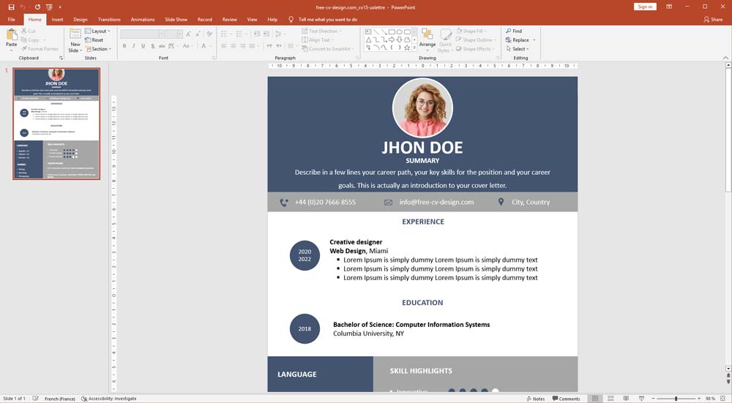
Task: Clear all formatting icon
Action: coord(209,34)
